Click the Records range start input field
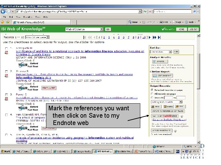Screen dimensions: 221x165 pyautogui.click(x=169, y=98)
